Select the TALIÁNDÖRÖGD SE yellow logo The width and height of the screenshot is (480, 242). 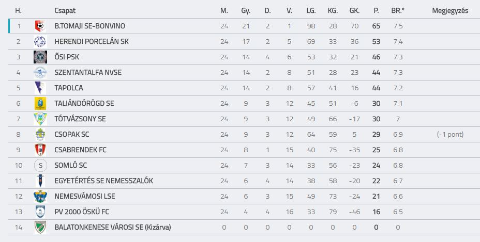pyautogui.click(x=40, y=104)
